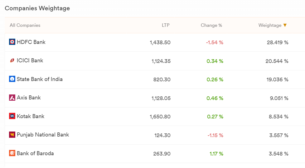
Task: Open Punjab National Bank details
Action: [43, 135]
